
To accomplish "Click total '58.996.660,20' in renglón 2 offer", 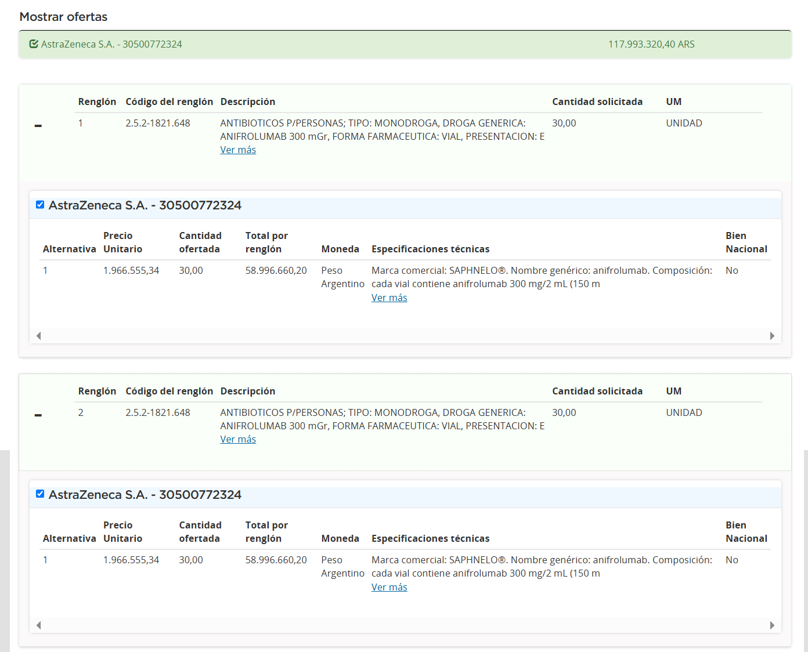I will [276, 560].
